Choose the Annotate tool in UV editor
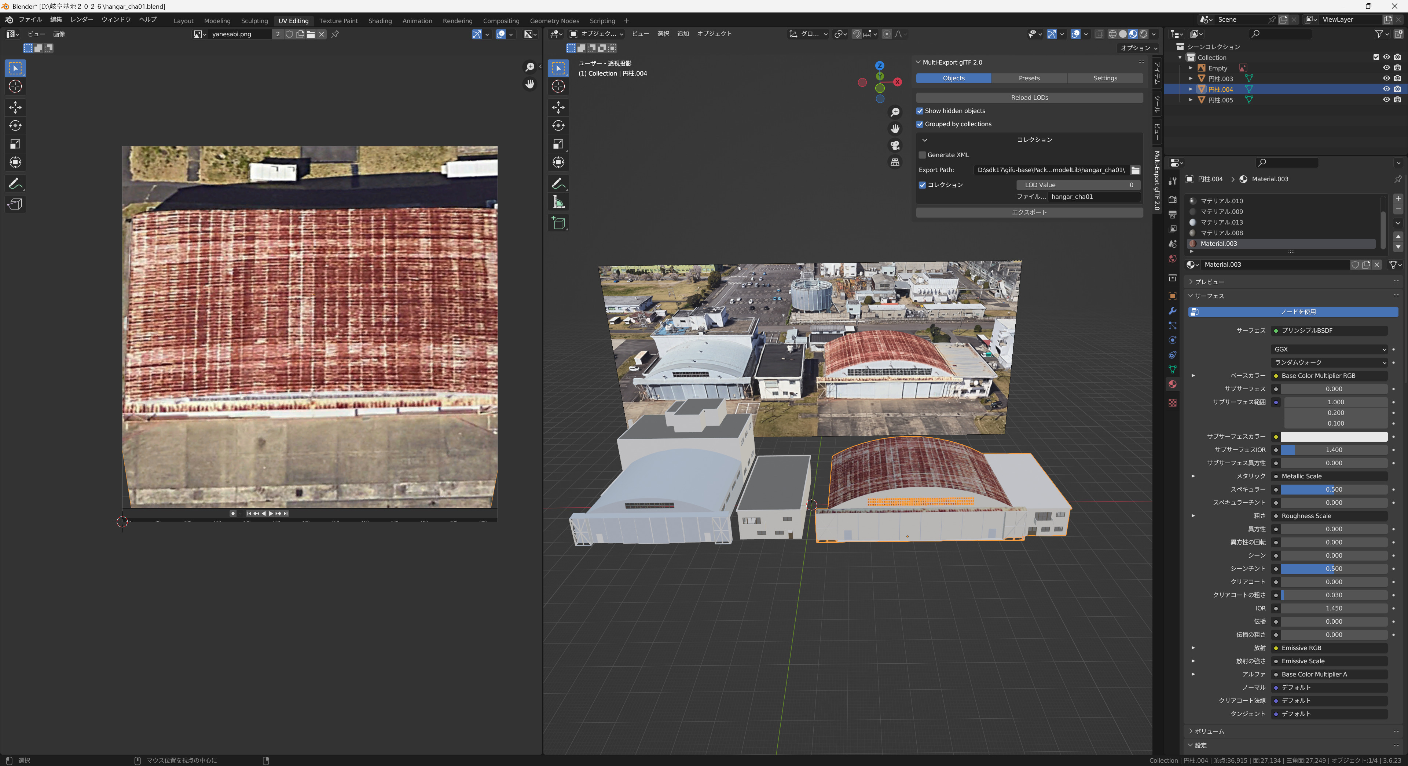This screenshot has height=766, width=1408. click(15, 183)
